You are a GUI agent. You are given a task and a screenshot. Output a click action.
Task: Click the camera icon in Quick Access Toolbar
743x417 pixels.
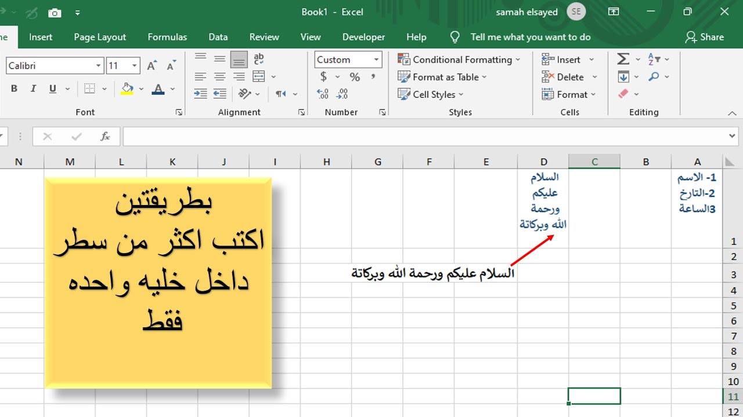(x=55, y=13)
